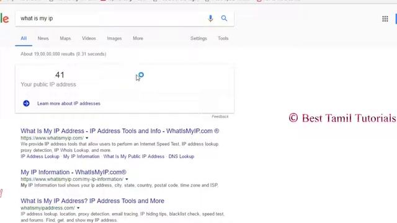397x223 pixels.
Task: Click the 'Your public IP address' label
Action: coord(48,84)
